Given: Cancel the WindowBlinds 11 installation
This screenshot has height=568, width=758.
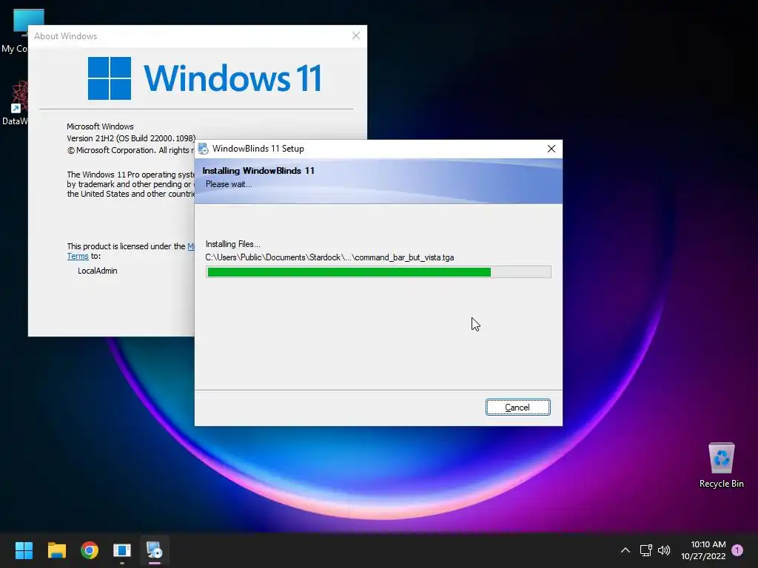Looking at the screenshot, I should pyautogui.click(x=517, y=408).
